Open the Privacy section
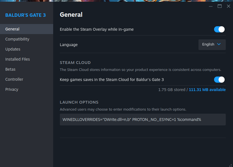The image size is (233, 167). point(27,89)
